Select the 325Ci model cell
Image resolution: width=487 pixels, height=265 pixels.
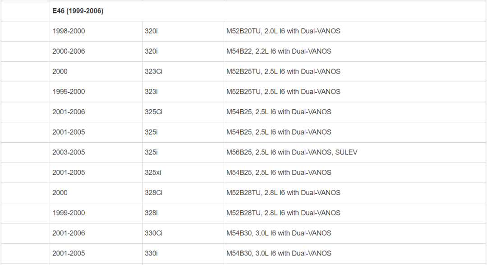tap(153, 112)
